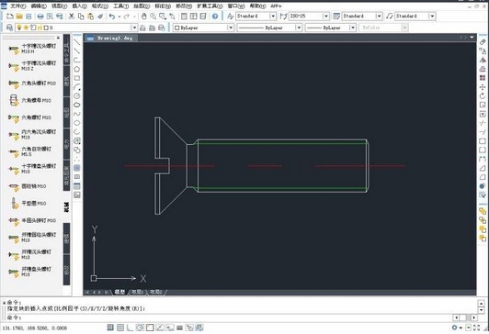
Task: Switch to the 布局1 layout tab
Action: pyautogui.click(x=138, y=292)
